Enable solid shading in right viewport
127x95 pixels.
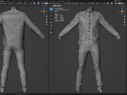coord(120,3)
